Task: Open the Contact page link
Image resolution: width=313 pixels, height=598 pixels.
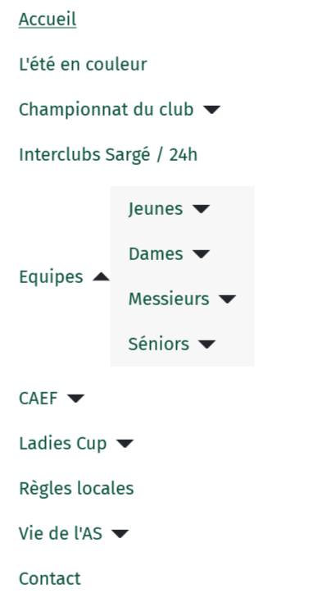Action: [x=50, y=578]
